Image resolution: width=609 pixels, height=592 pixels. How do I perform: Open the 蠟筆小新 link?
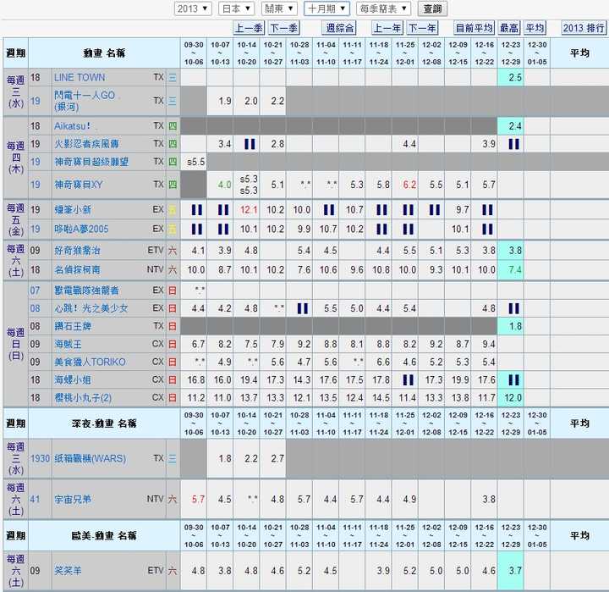click(73, 210)
